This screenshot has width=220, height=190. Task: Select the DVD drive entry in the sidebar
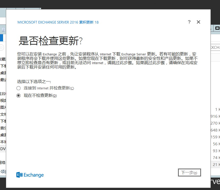click(3, 149)
